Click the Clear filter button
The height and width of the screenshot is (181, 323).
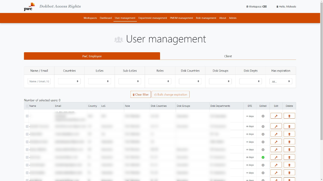point(141,94)
